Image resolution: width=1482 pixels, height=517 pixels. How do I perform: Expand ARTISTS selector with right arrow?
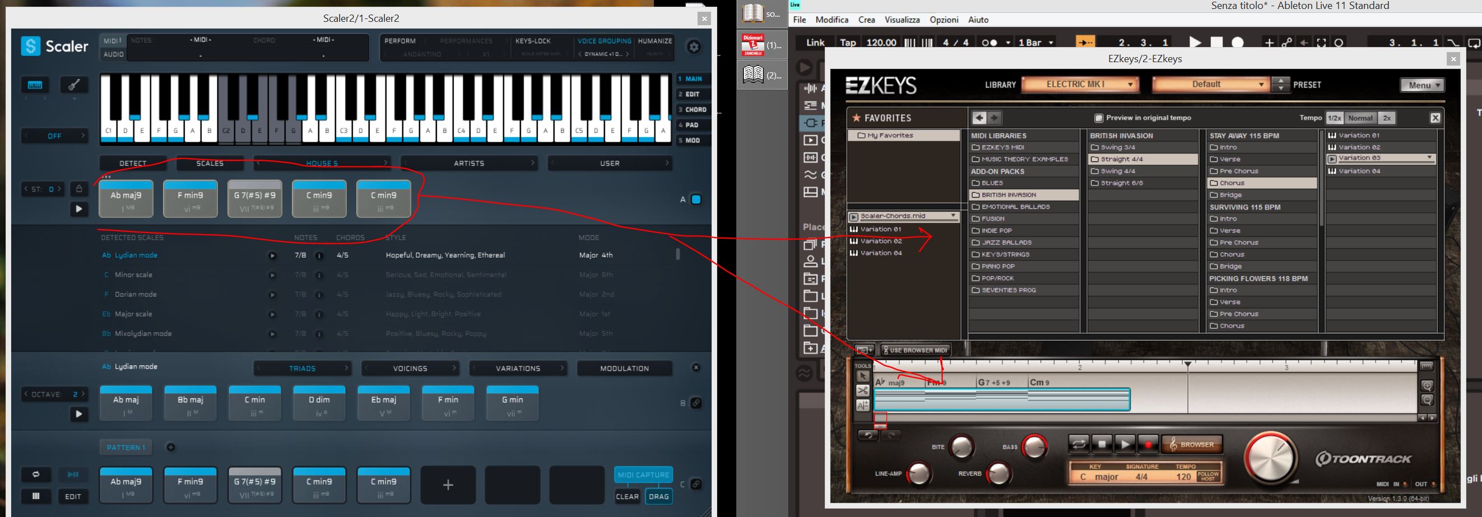[x=533, y=164]
